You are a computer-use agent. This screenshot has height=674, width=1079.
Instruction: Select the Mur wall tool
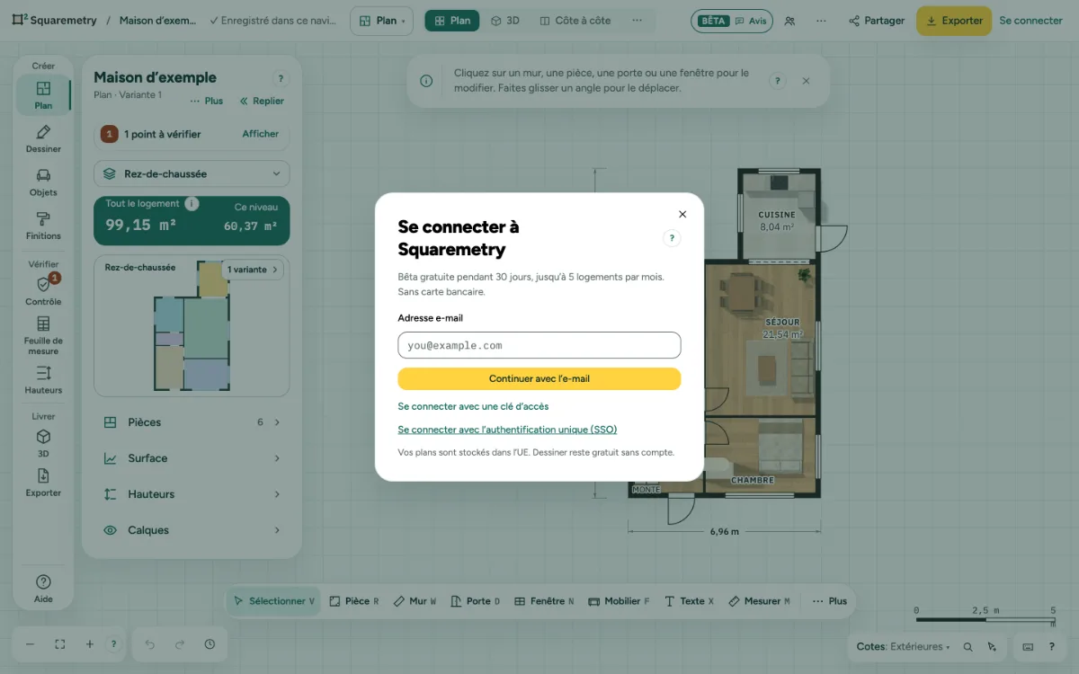coord(415,601)
